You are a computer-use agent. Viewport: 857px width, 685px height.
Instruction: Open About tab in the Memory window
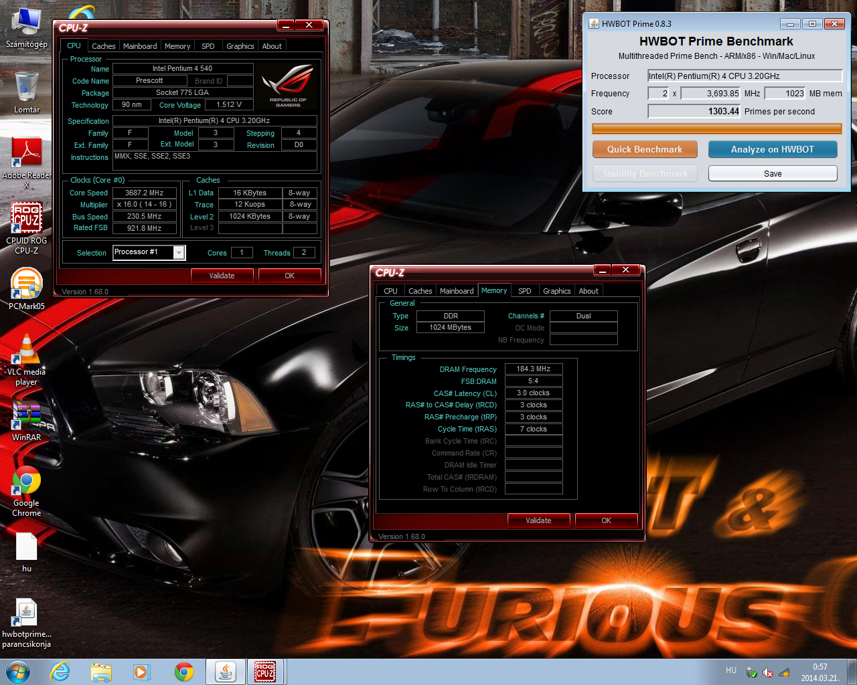click(x=589, y=291)
